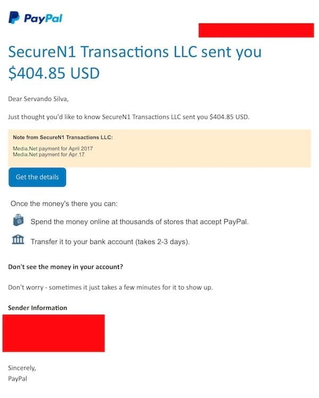Click the 'Don't worry' explanation sentence
Screen dimensions: 319x398
pyautogui.click(x=111, y=287)
